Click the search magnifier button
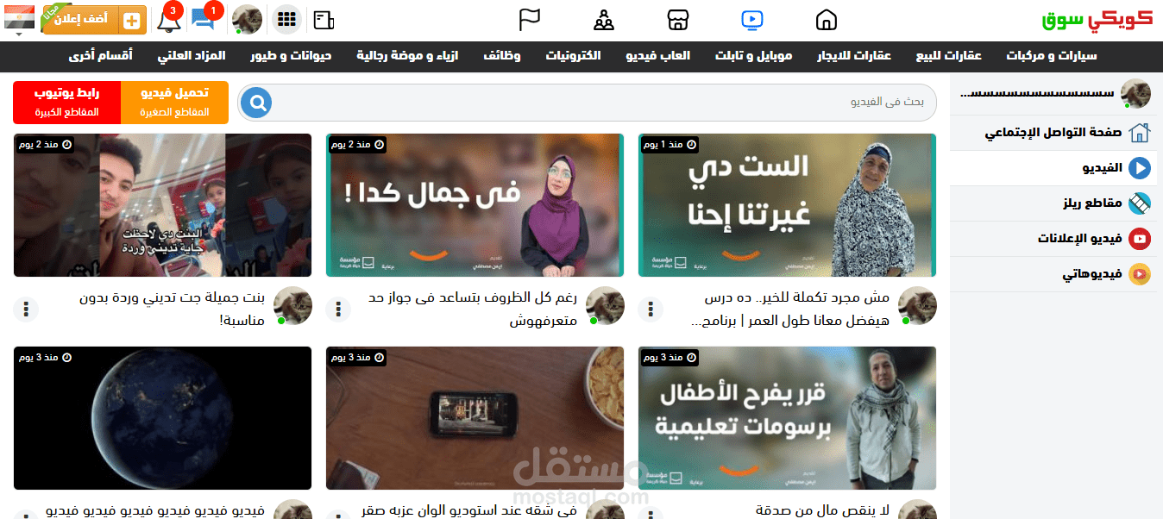1163x519 pixels. click(x=256, y=103)
